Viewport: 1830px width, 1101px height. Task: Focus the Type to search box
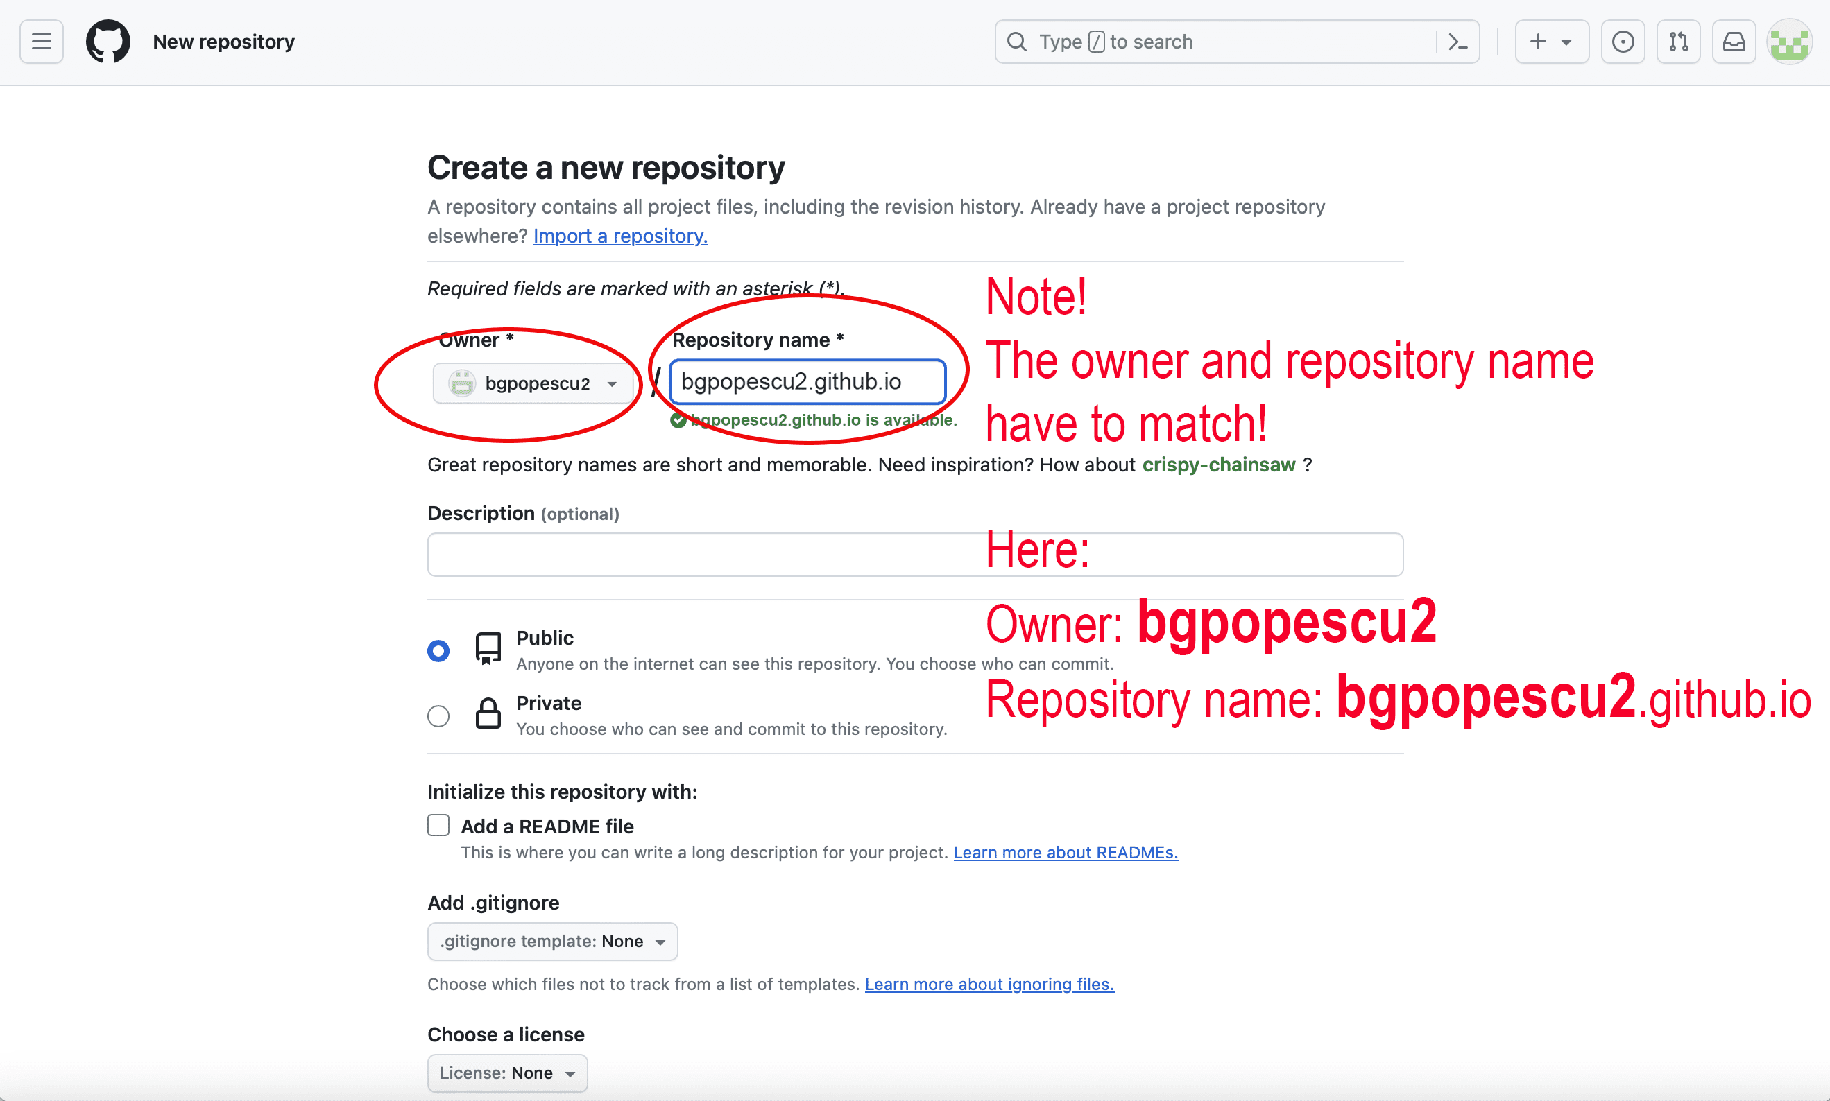[x=1217, y=42]
